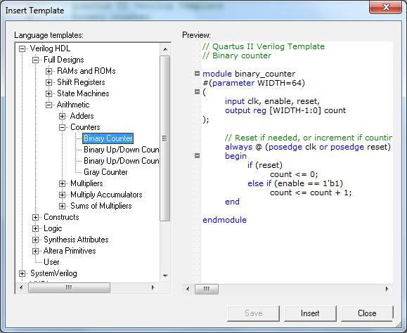Collapse the begin block code fold
The height and width of the screenshot is (333, 407).
click(x=198, y=155)
